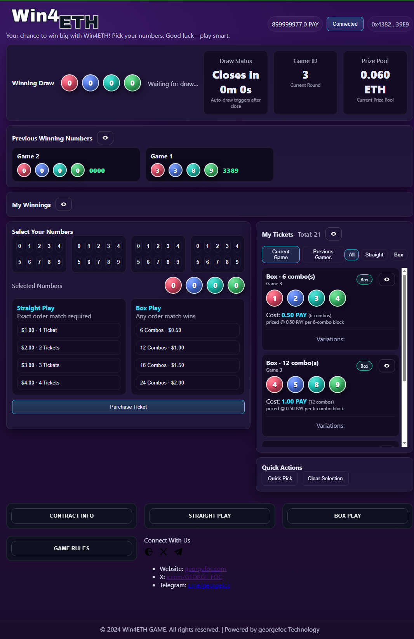
Task: Switch to Previous Games tab
Action: (323, 255)
